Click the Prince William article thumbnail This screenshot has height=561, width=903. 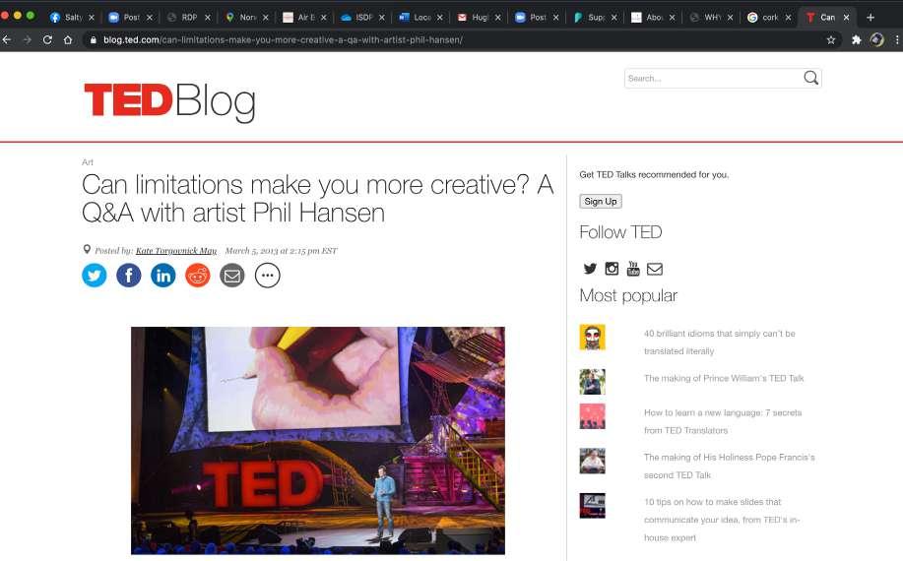tap(592, 382)
